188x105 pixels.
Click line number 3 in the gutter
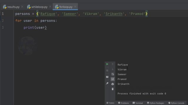coord(3,28)
